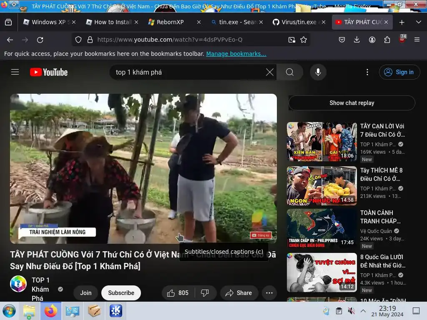This screenshot has height=320, width=427.
Task: Show chat replay
Action: point(352,103)
